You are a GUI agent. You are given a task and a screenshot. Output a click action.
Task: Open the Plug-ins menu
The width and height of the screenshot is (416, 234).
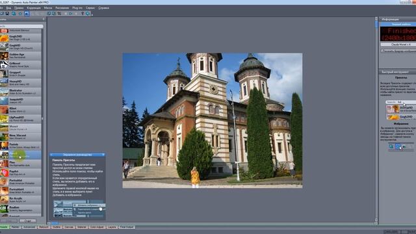(77, 8)
